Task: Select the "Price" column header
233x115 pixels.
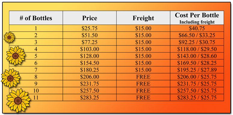Action: 90,18
